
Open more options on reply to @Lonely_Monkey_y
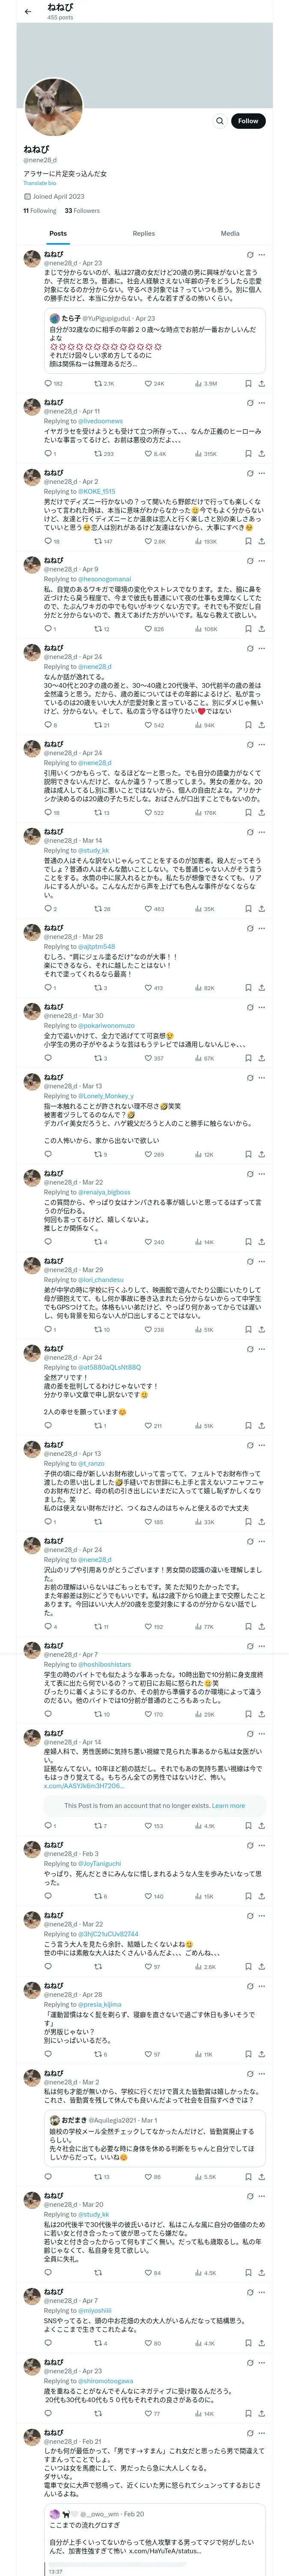[x=262, y=1078]
